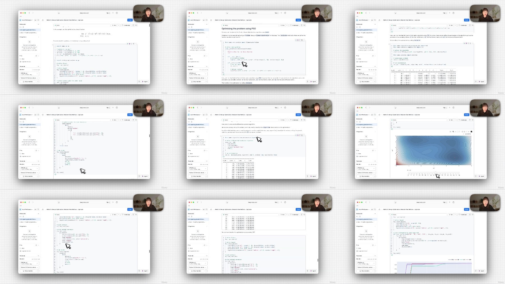This screenshot has width=505, height=284.
Task: Open the more-options dots on the numpy import cell
Action: click(136, 44)
